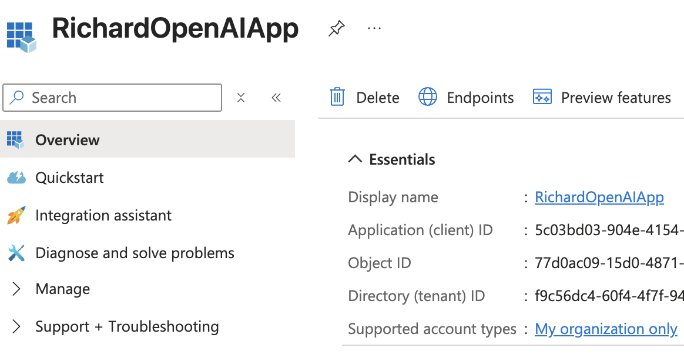
Task: Click the Delete trash can button
Action: click(x=364, y=97)
